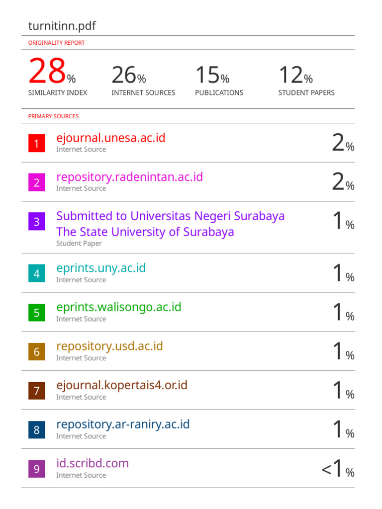Open the repository.ar-raniry.ac.id source link
The height and width of the screenshot is (509, 382).
pyautogui.click(x=123, y=424)
